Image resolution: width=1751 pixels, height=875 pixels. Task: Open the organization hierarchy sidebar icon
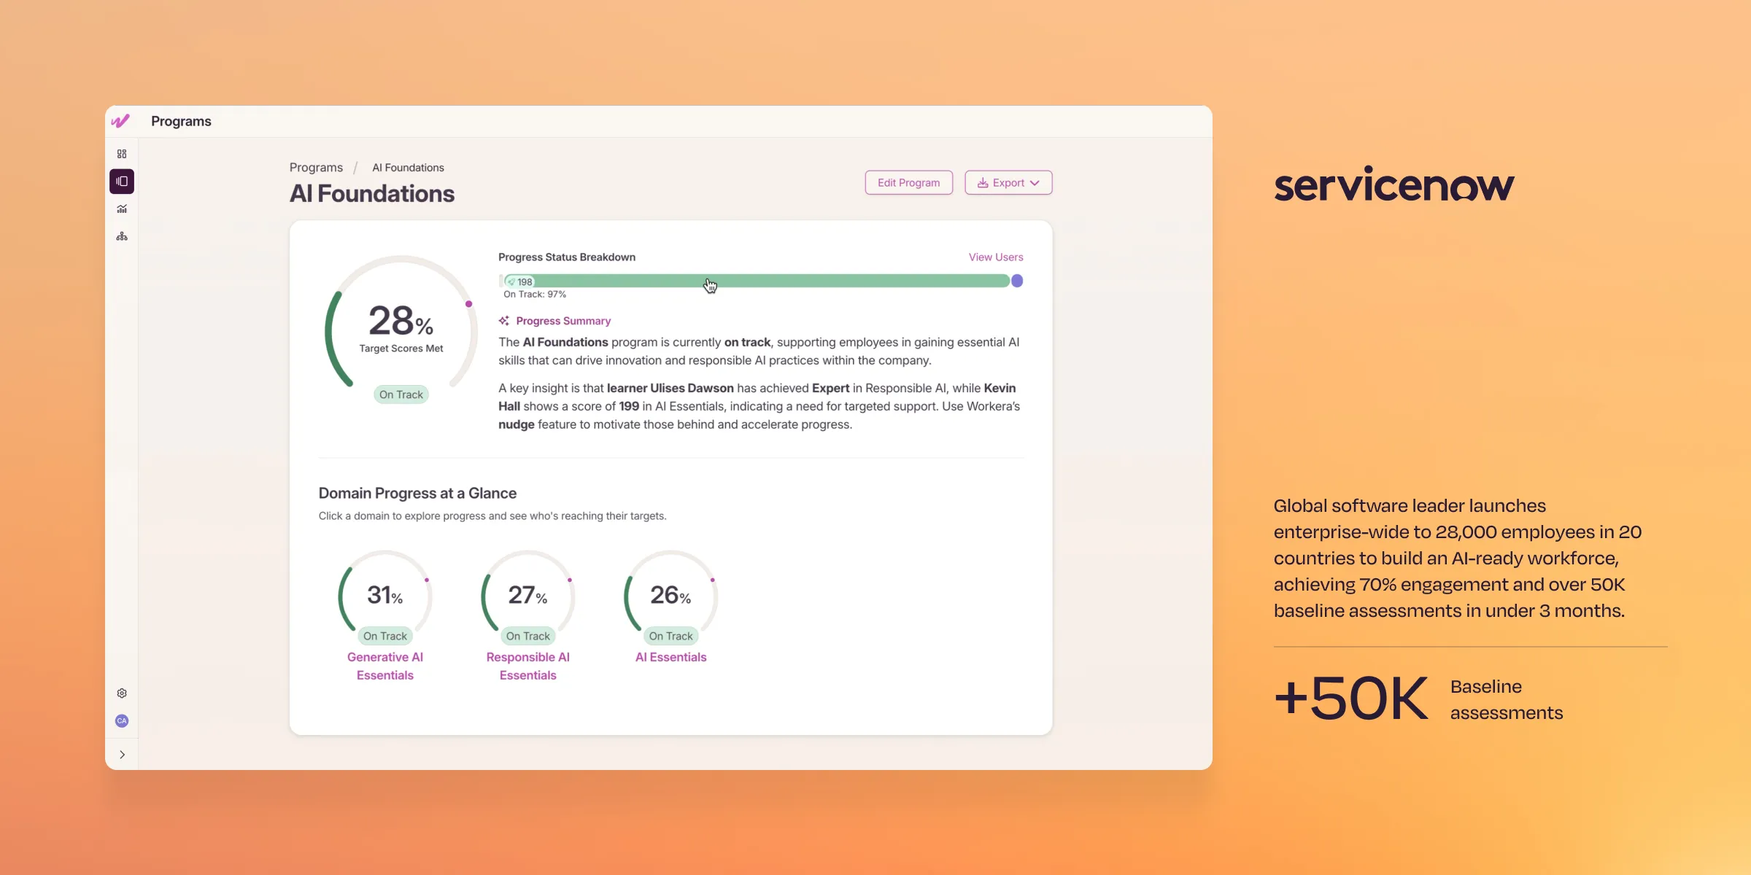(122, 236)
